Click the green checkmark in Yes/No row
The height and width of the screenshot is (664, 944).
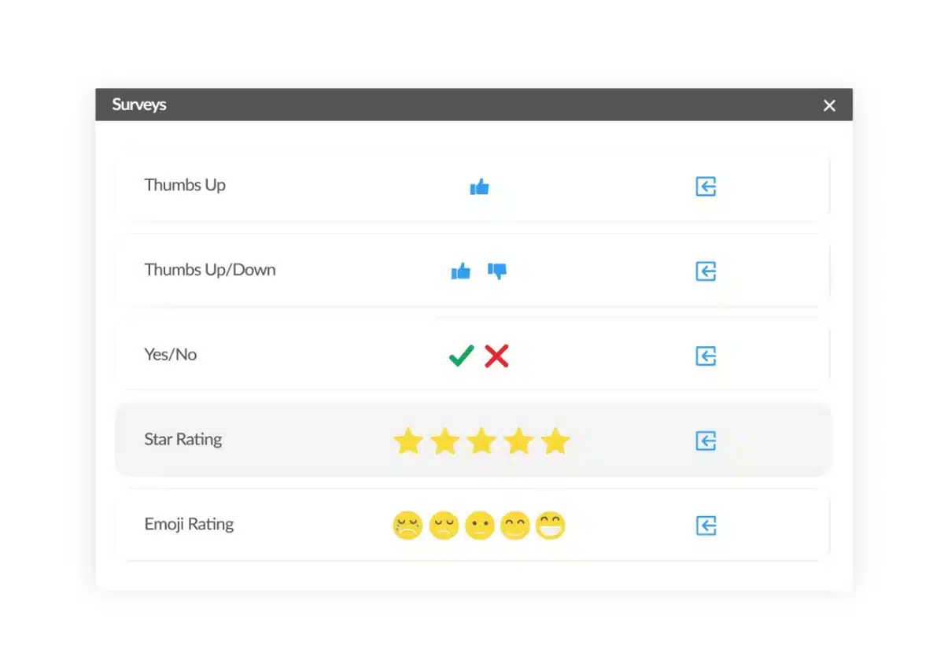pyautogui.click(x=461, y=356)
